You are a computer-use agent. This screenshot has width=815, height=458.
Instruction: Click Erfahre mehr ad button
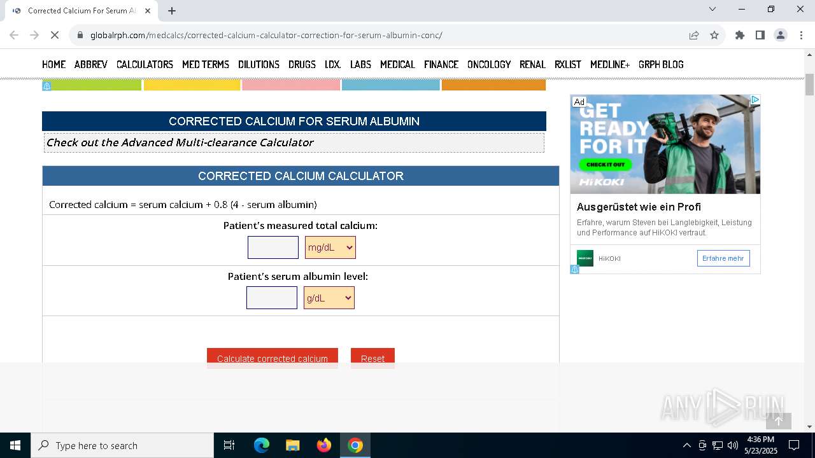tap(723, 258)
